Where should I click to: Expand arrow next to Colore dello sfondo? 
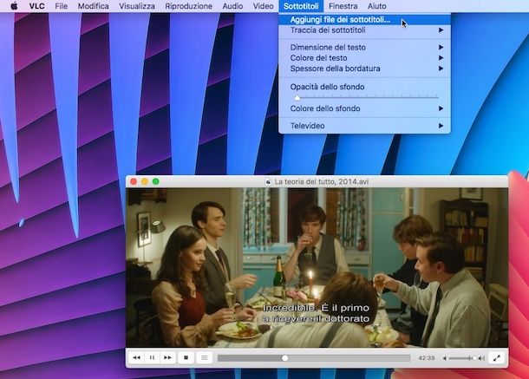pyautogui.click(x=441, y=108)
